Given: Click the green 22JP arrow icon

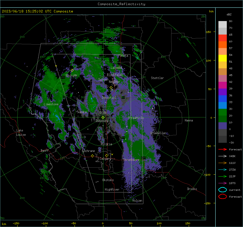Looking at the screenshot, I should pos(222,176).
